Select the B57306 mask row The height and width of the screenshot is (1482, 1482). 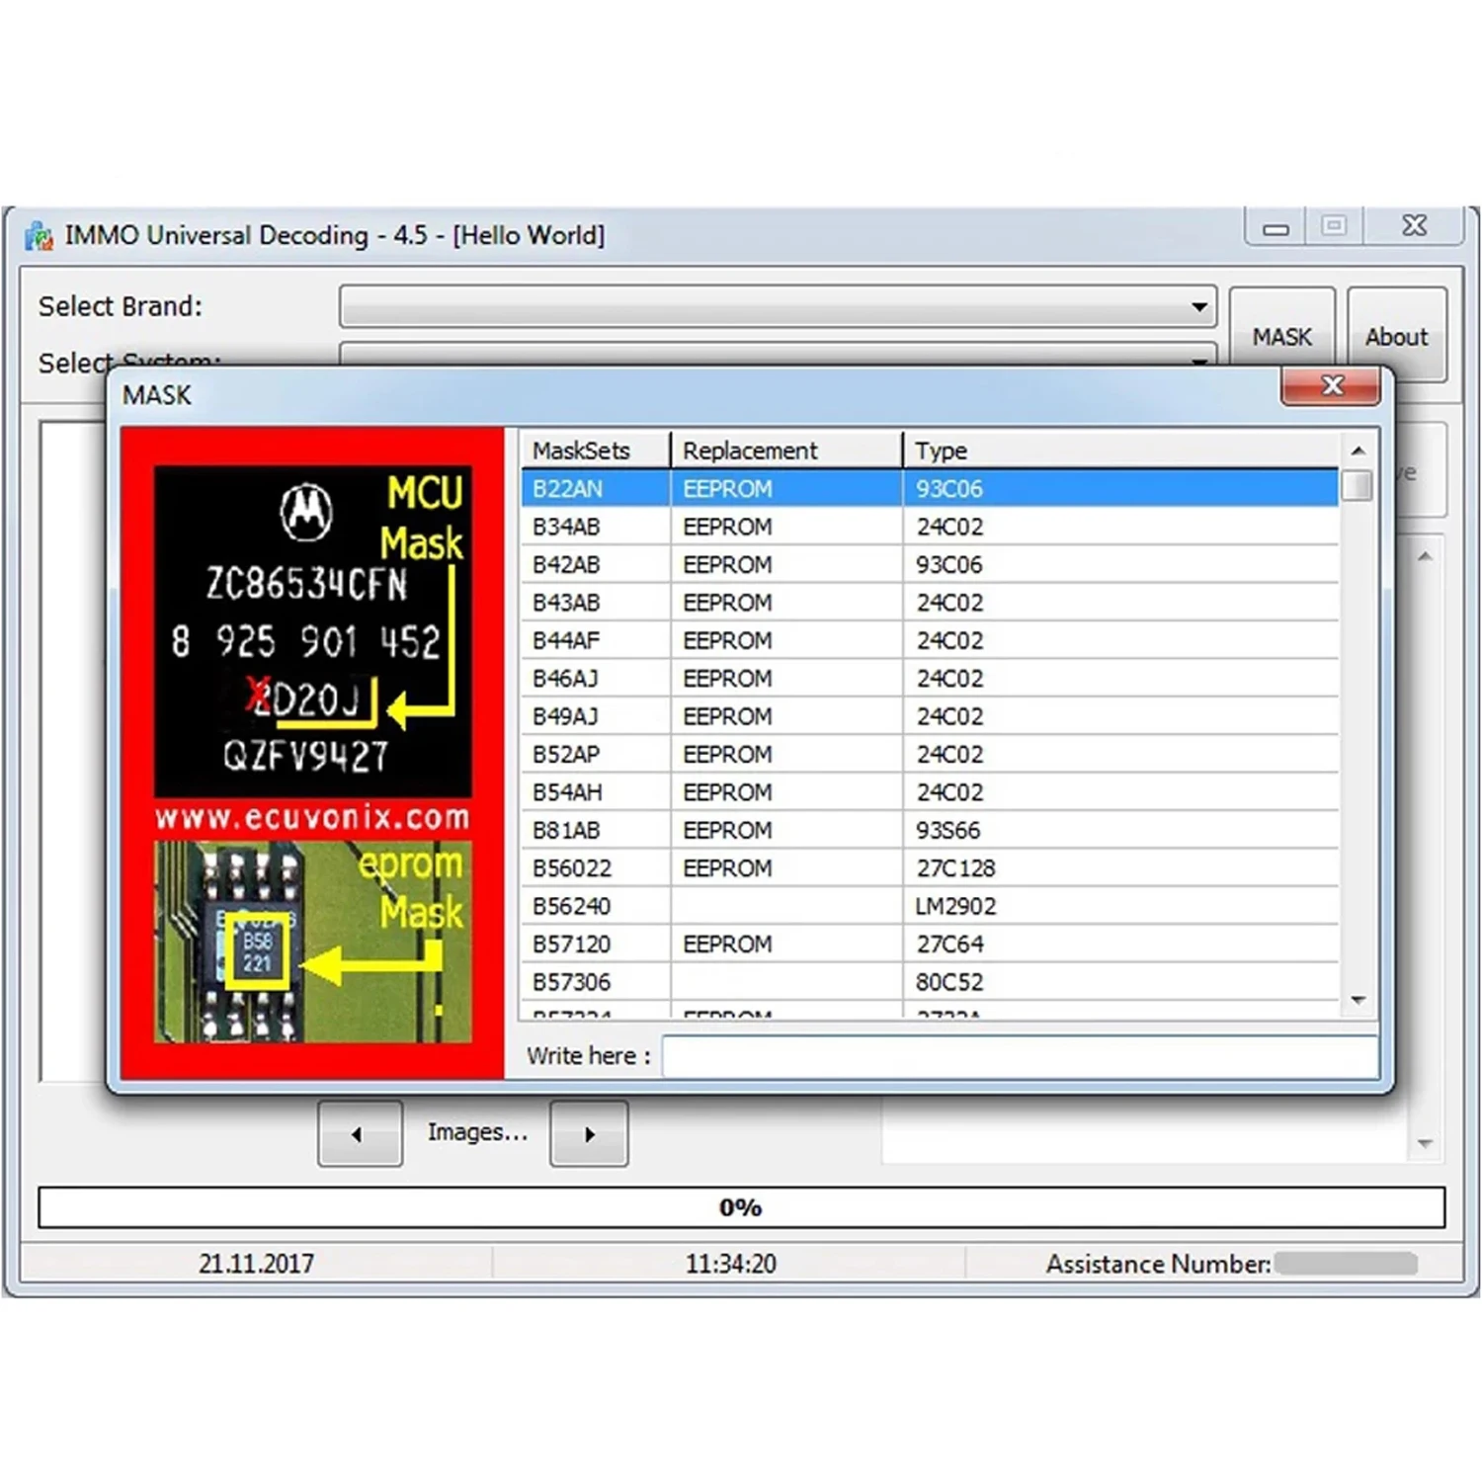tap(930, 982)
